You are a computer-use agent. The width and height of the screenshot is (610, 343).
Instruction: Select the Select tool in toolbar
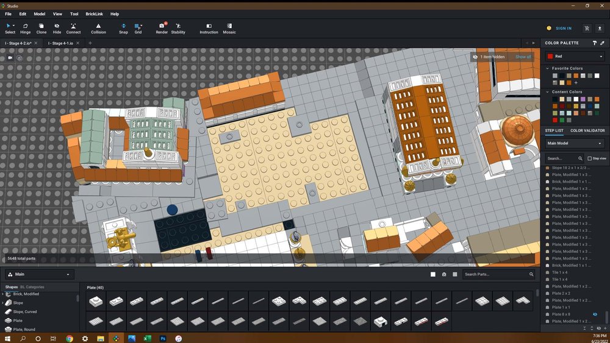tap(10, 29)
